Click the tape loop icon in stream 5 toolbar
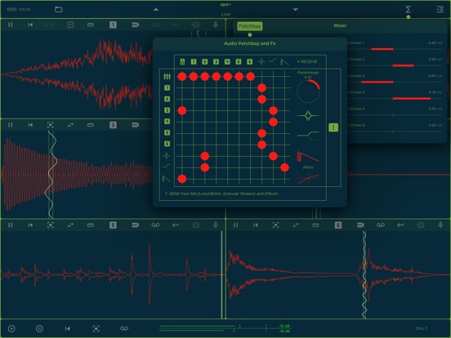Viewport: 451px width, 338px height. tap(155, 225)
